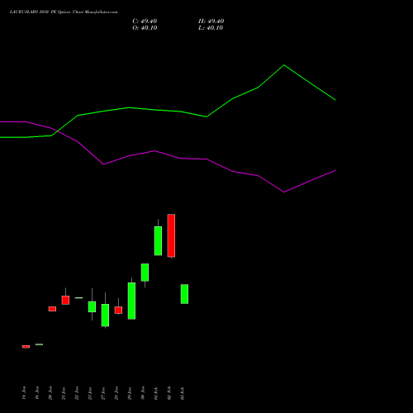413x413 pixels.
Task: Click the high value 'H: 49.40'
Action: [x=211, y=21]
